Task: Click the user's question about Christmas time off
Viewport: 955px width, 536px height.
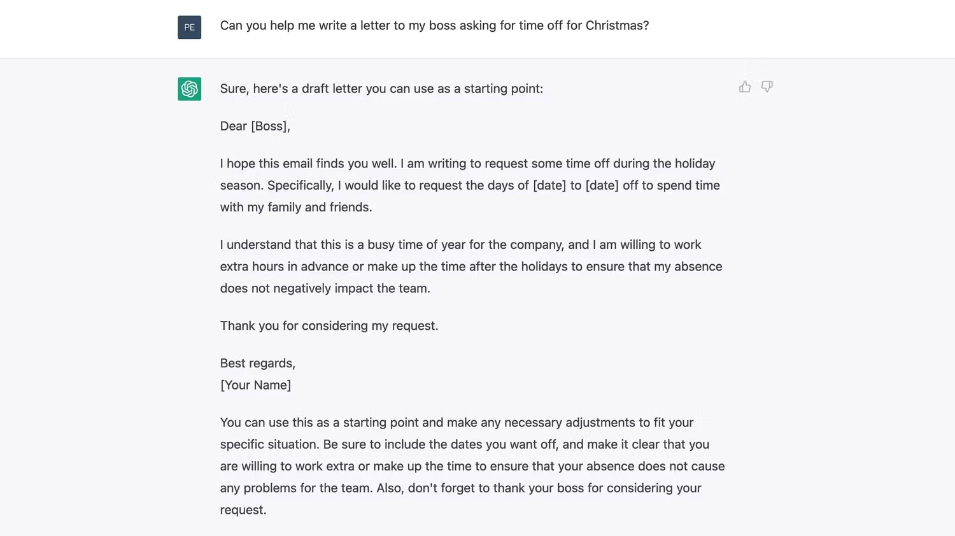Action: click(434, 25)
